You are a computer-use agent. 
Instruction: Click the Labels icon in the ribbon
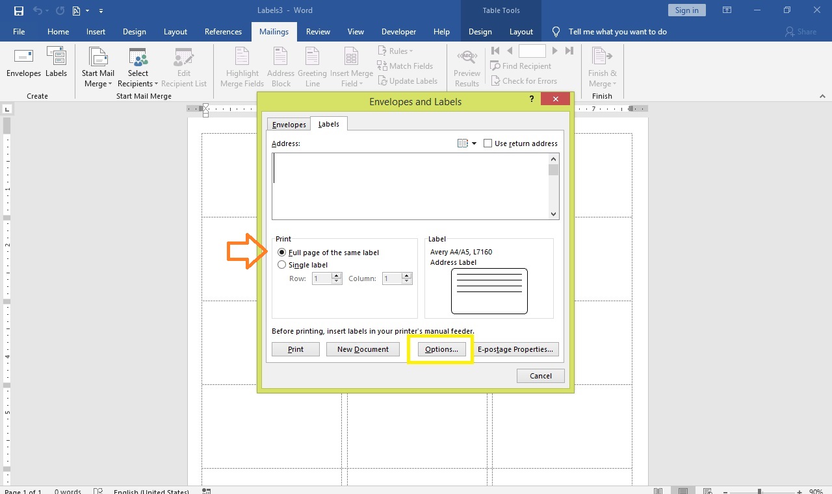pos(56,63)
